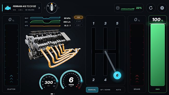Click the BRAKE label
This screenshot has height=95, width=169.
[137, 89]
